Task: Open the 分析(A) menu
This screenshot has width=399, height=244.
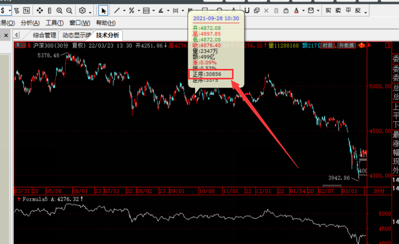Action: 30,23
